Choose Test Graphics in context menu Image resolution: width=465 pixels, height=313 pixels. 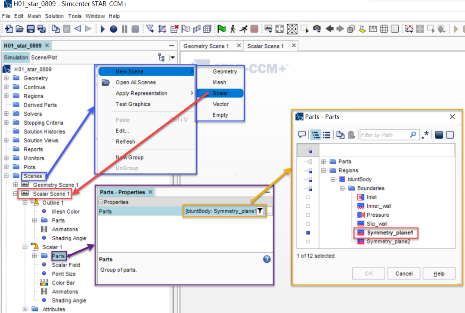(x=133, y=104)
